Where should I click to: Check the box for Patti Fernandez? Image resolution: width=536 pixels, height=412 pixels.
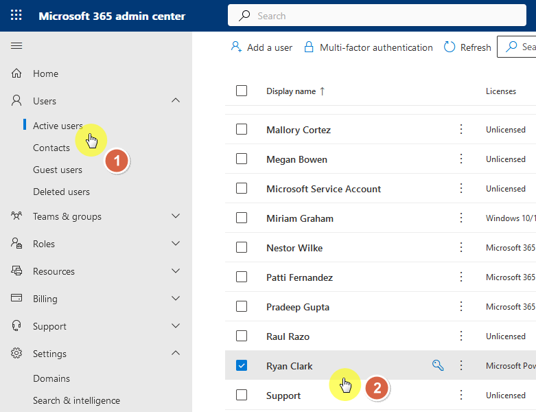click(242, 277)
